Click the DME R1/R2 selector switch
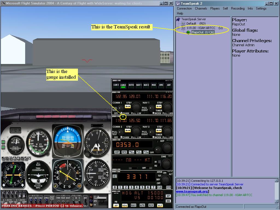Image resolution: width=280 pixels, height=210 pixels. click(159, 164)
